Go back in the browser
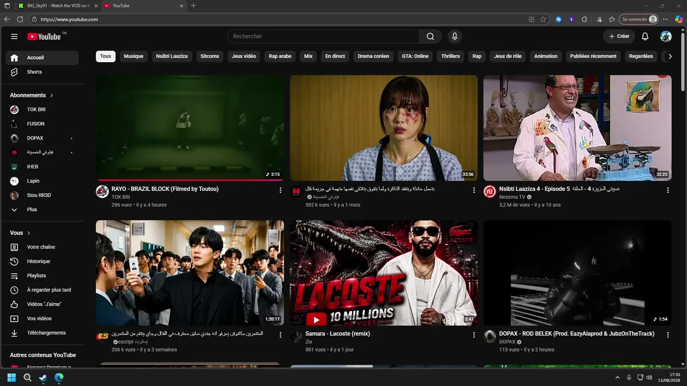 [x=7, y=19]
